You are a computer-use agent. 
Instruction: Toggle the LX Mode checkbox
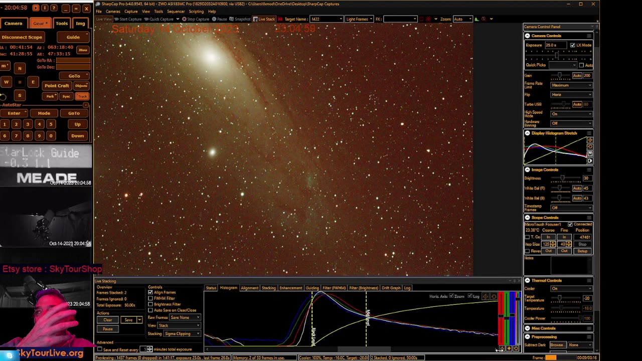tap(573, 45)
